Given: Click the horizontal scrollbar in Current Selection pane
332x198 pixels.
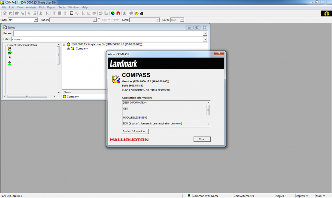Looking at the screenshot, I should tap(27, 97).
